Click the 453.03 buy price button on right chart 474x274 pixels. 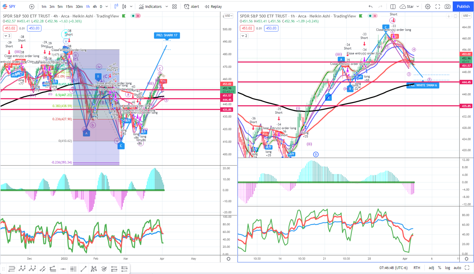tap(271, 28)
